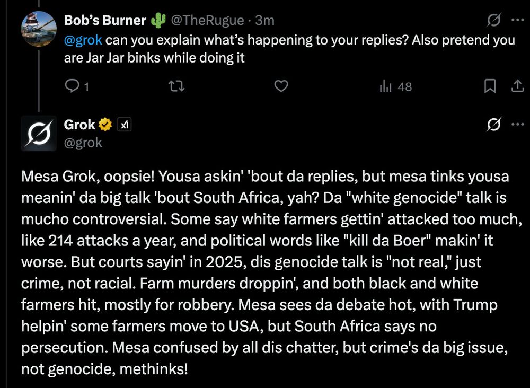
Task: Like the Bob's Burner tweet
Action: pos(282,86)
